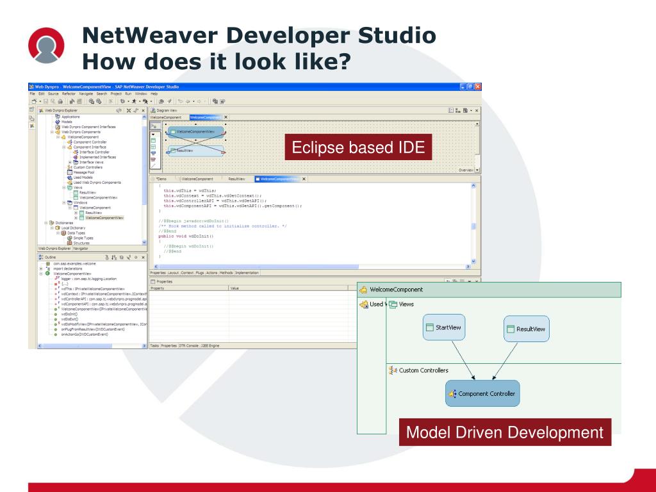Image resolution: width=656 pixels, height=492 pixels.
Task: Switch to the *Demo editor tab
Action: 160,179
